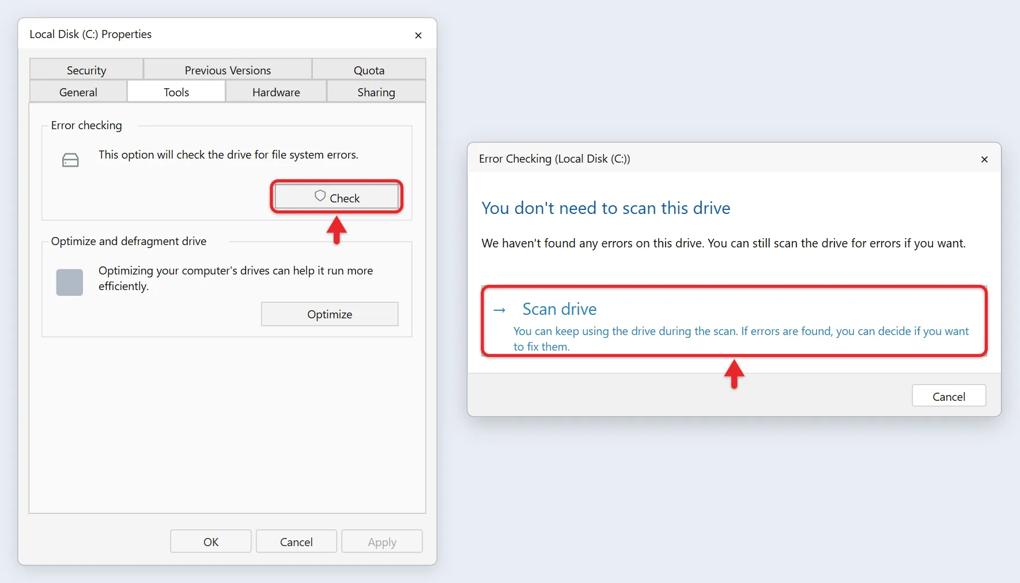The height and width of the screenshot is (583, 1020).
Task: Switch to the Hardware tab
Action: point(276,92)
